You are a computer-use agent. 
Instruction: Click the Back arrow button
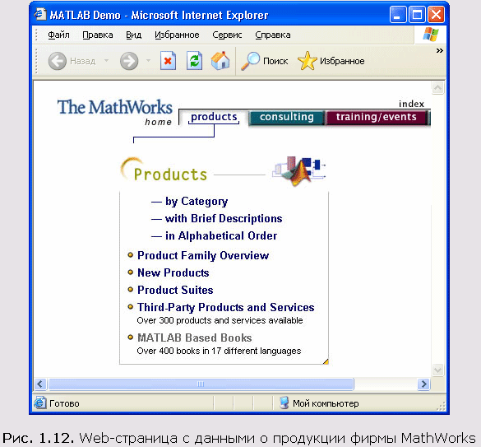pos(58,61)
